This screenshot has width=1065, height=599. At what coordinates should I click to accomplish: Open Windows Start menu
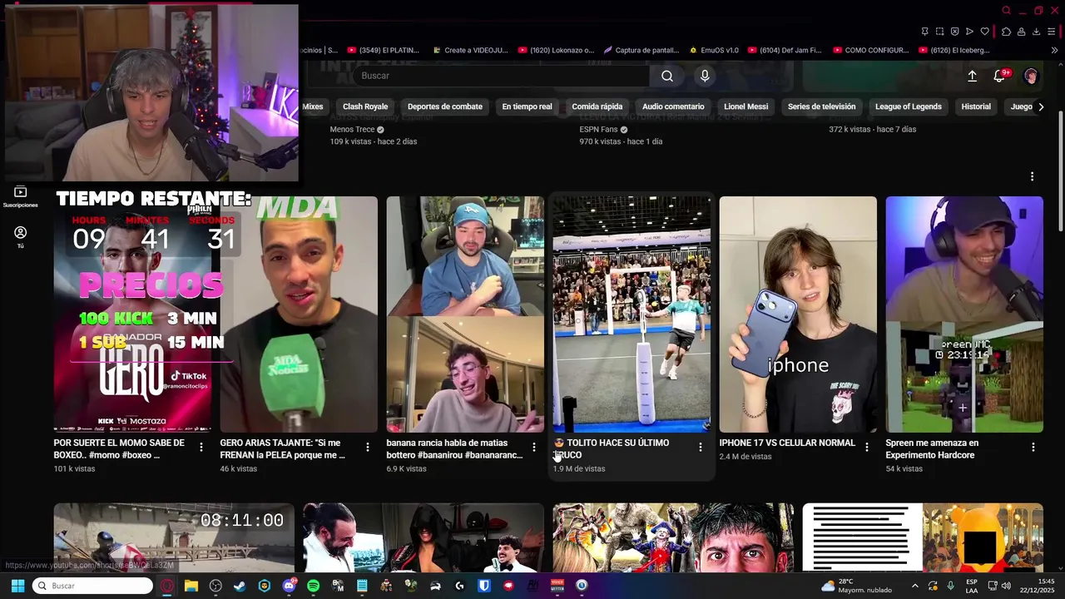pyautogui.click(x=17, y=586)
